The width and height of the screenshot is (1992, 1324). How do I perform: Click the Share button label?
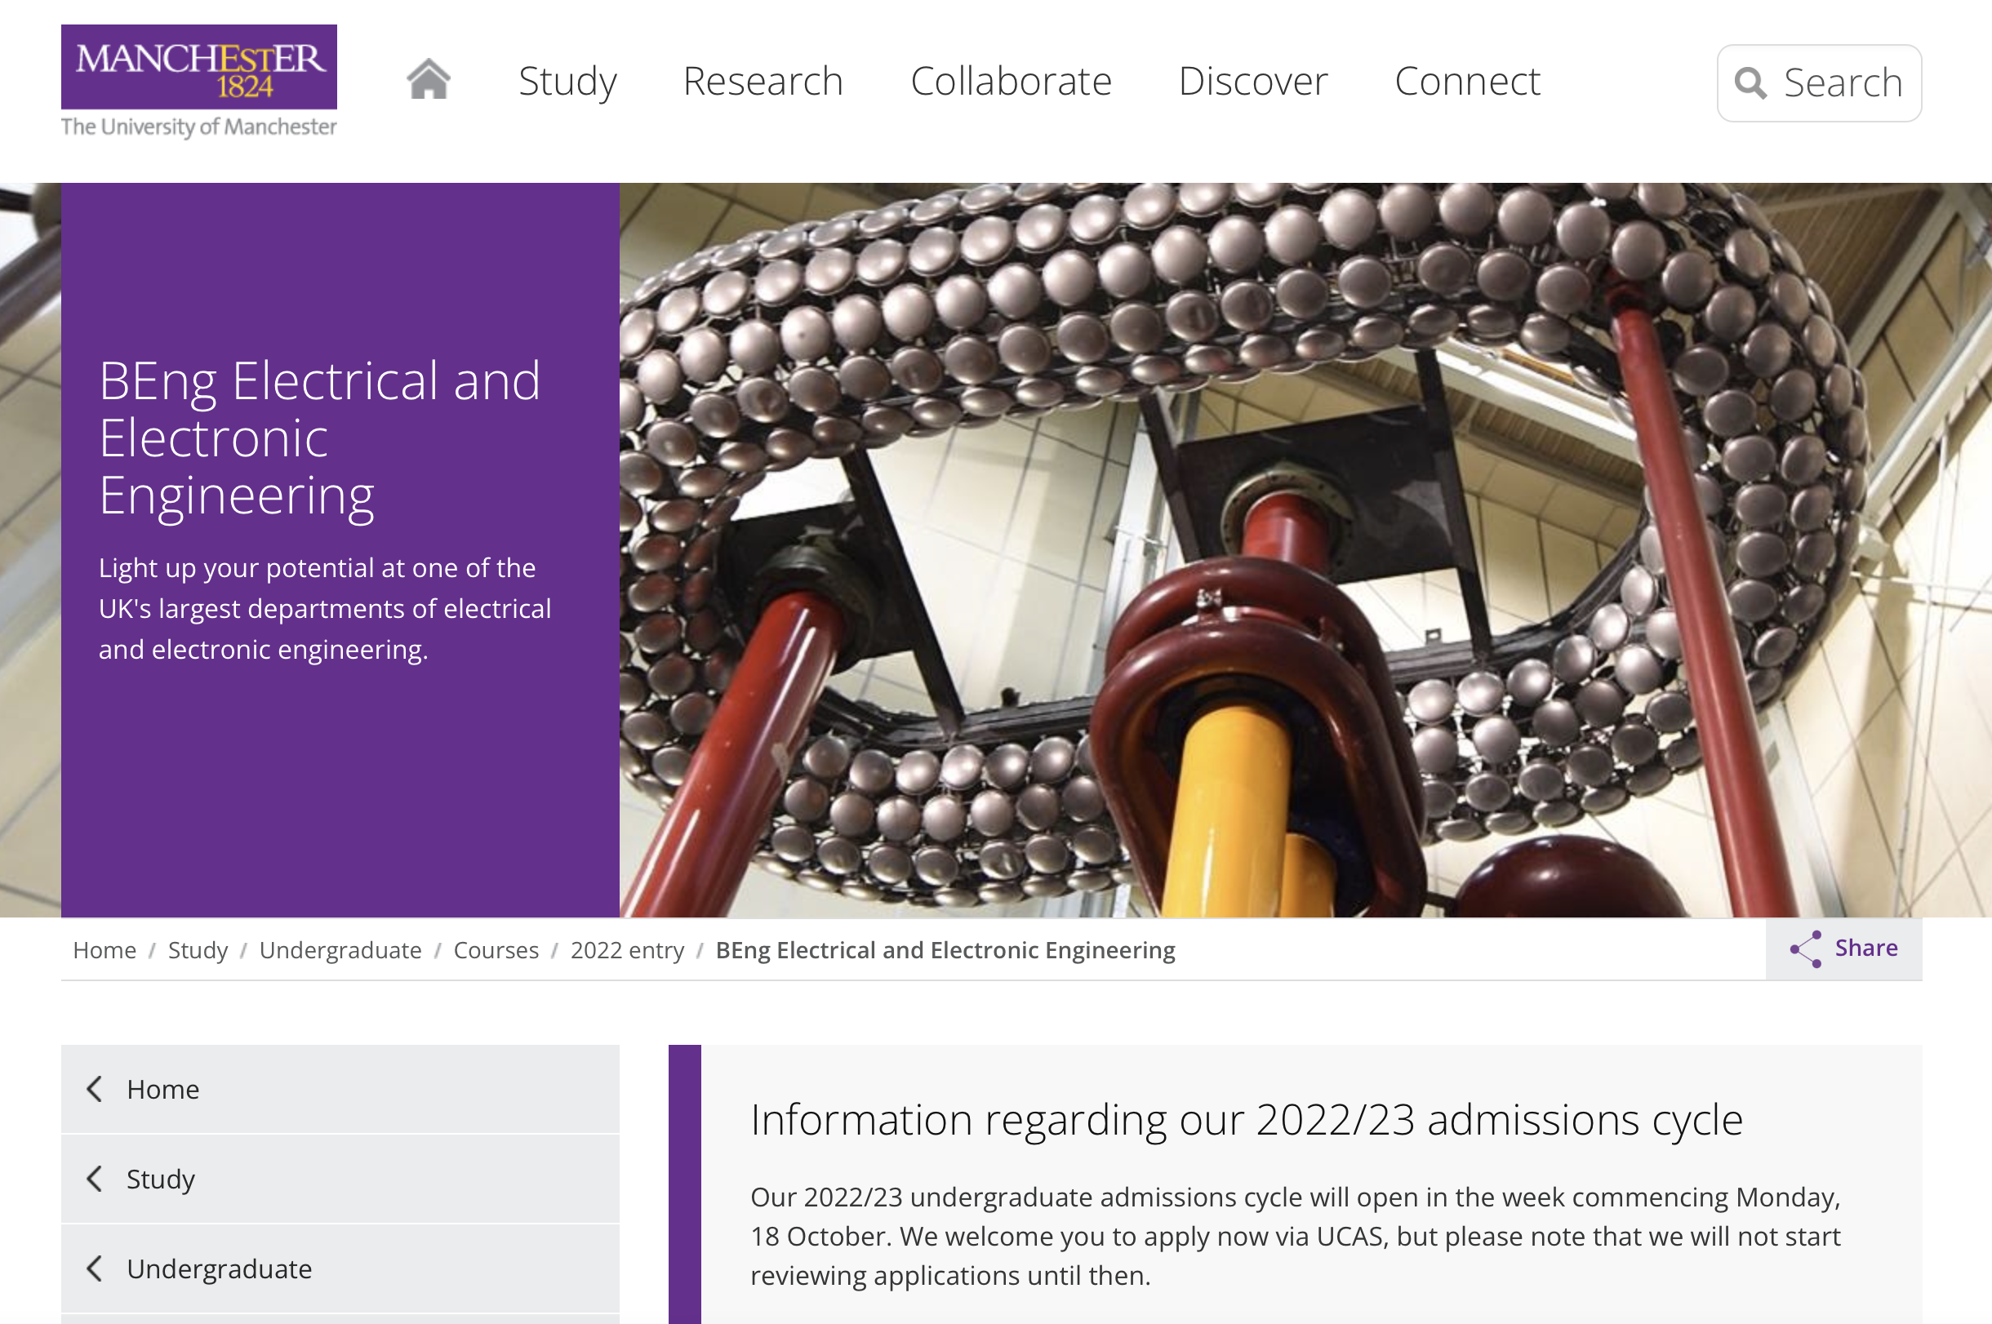click(x=1866, y=949)
